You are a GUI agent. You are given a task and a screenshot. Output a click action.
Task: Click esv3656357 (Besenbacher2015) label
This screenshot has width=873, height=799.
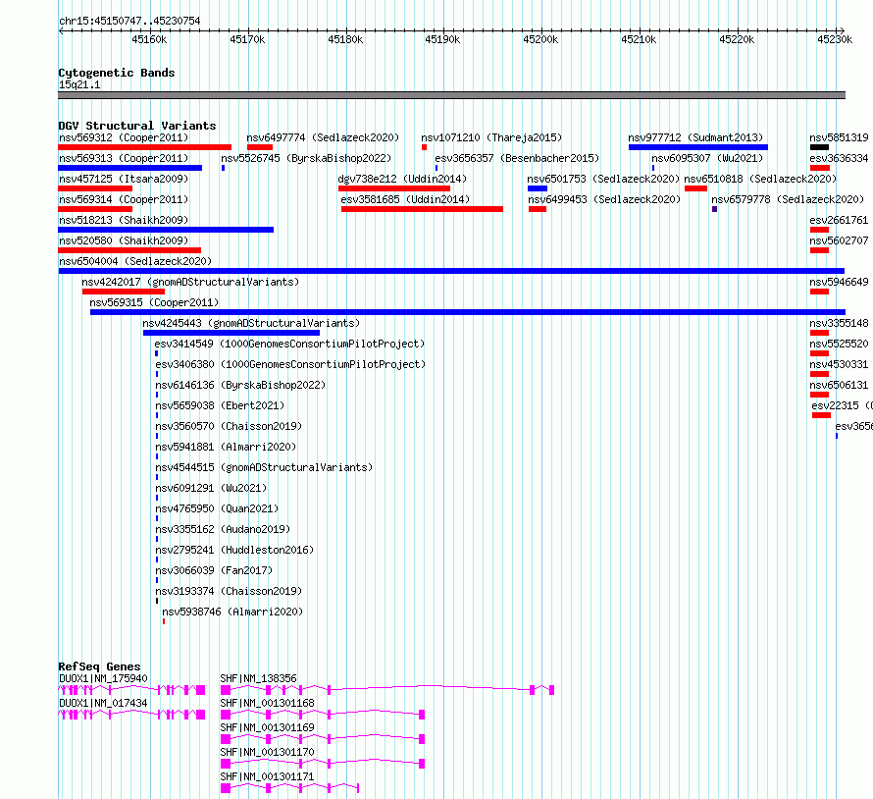(517, 158)
